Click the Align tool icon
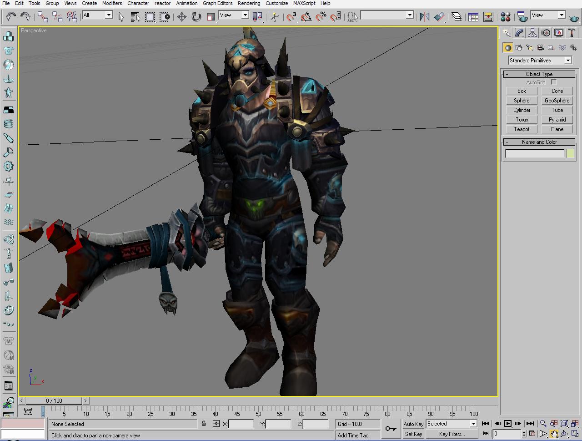Image resolution: width=582 pixels, height=441 pixels. click(439, 17)
